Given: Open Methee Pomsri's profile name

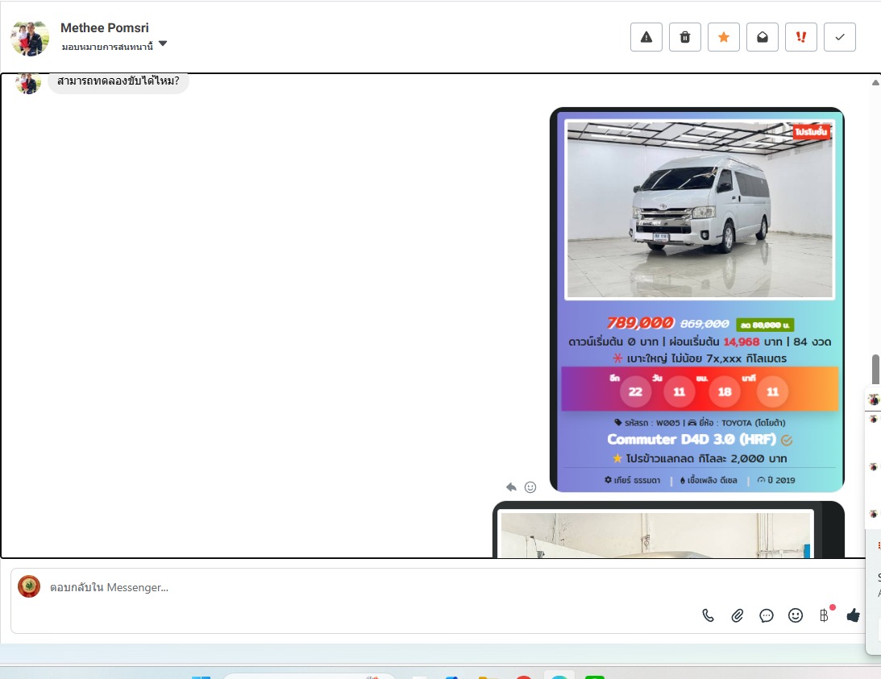Looking at the screenshot, I should click(105, 28).
